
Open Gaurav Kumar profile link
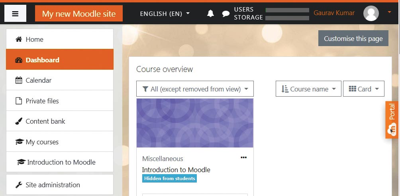coord(334,13)
